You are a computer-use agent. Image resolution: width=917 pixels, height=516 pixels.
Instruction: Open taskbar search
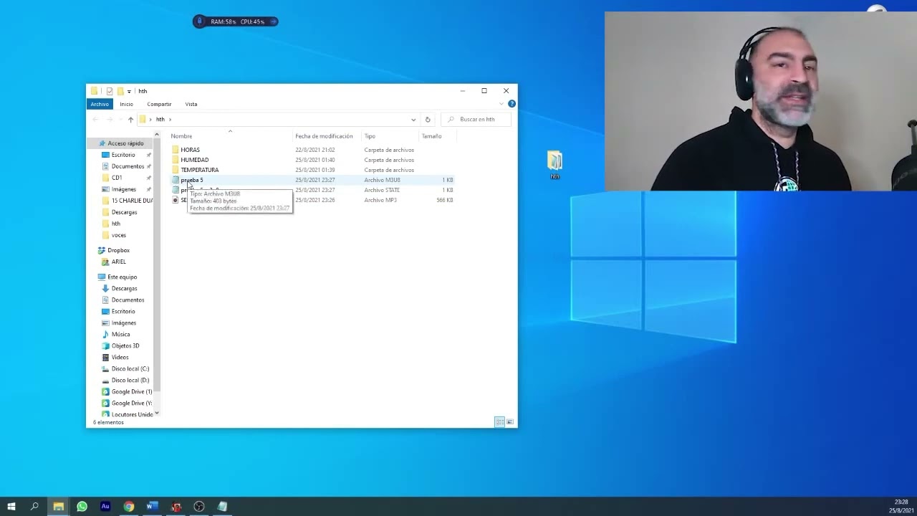[34, 507]
